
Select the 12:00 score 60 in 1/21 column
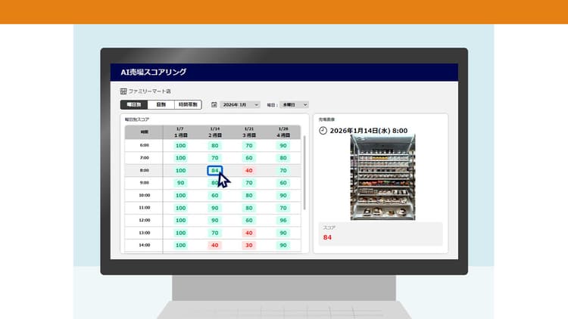[249, 220]
